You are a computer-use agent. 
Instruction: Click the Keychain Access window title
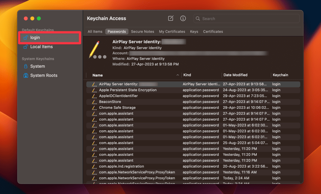pos(107,18)
